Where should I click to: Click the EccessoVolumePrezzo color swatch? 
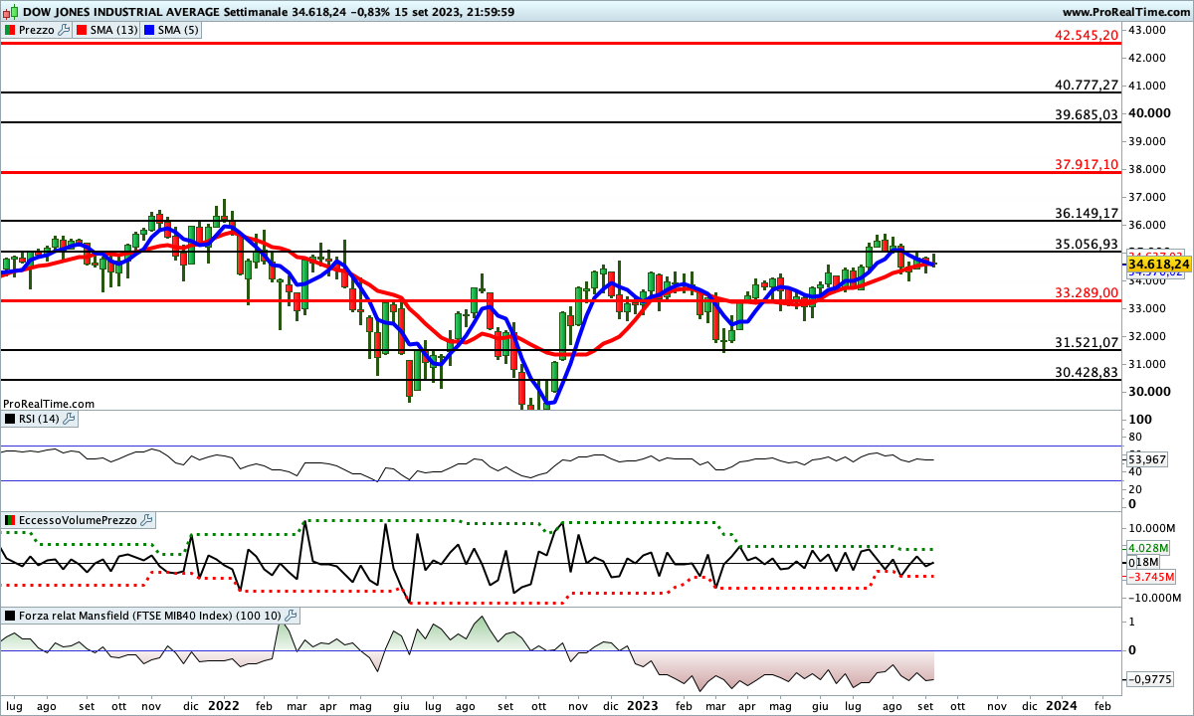click(10, 520)
